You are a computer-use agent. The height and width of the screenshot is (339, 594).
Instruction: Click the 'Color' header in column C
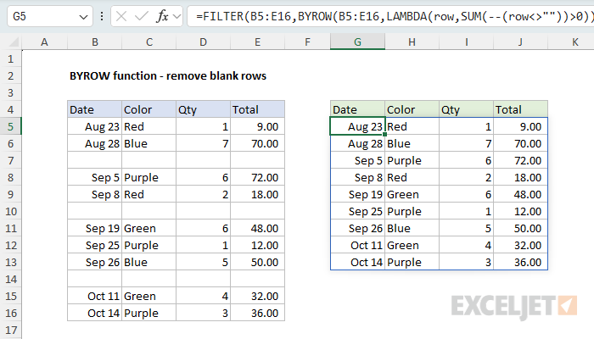pyautogui.click(x=148, y=109)
